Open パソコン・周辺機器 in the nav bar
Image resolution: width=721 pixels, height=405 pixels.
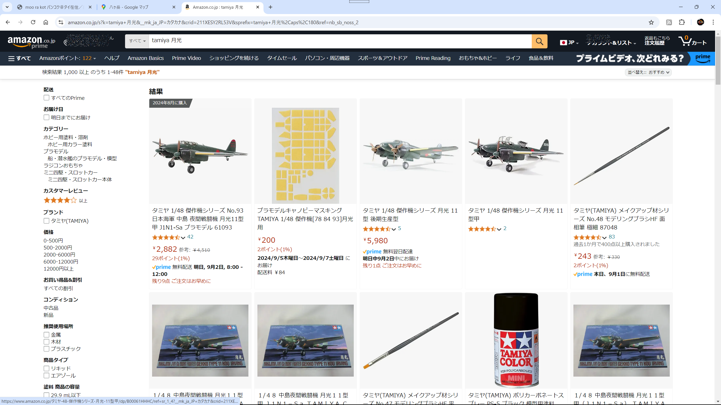327,58
